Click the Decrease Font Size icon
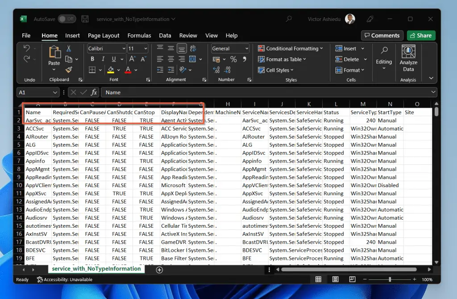Image resolution: width=457 pixels, height=299 pixels. (143, 59)
